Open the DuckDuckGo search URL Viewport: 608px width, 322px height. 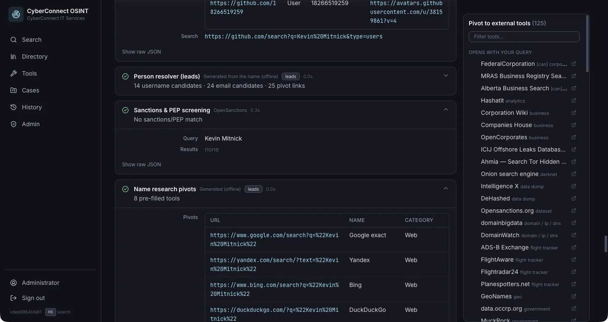pyautogui.click(x=274, y=314)
